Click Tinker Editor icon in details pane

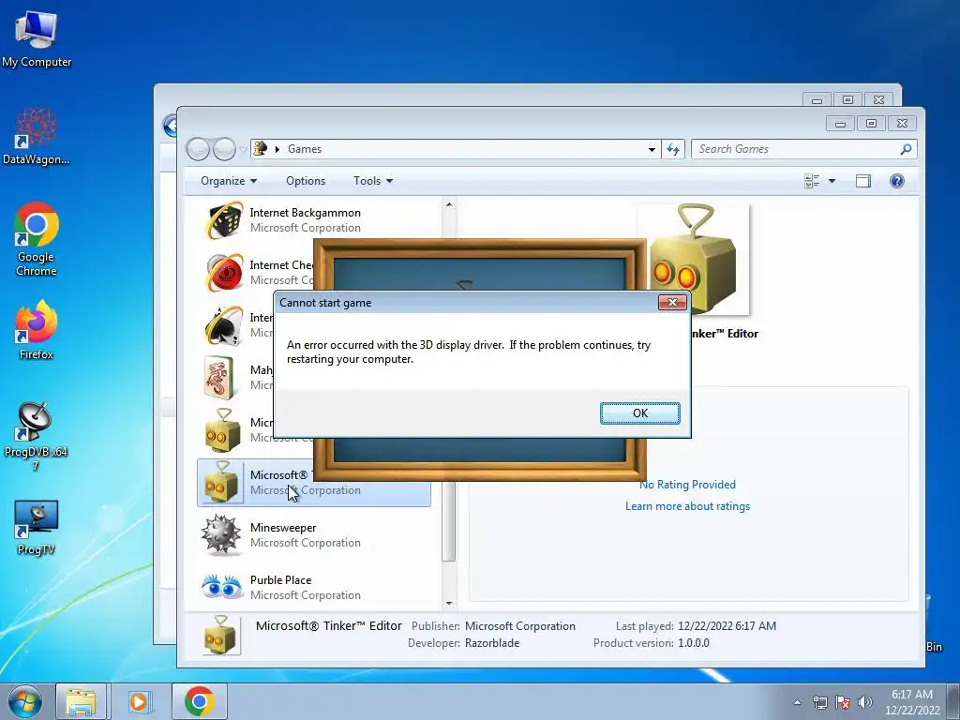coord(220,635)
